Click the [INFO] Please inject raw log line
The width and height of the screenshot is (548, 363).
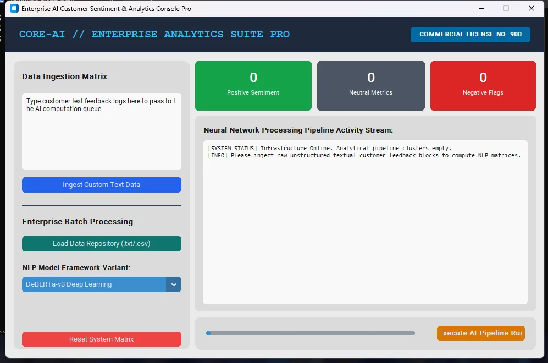[x=364, y=155]
